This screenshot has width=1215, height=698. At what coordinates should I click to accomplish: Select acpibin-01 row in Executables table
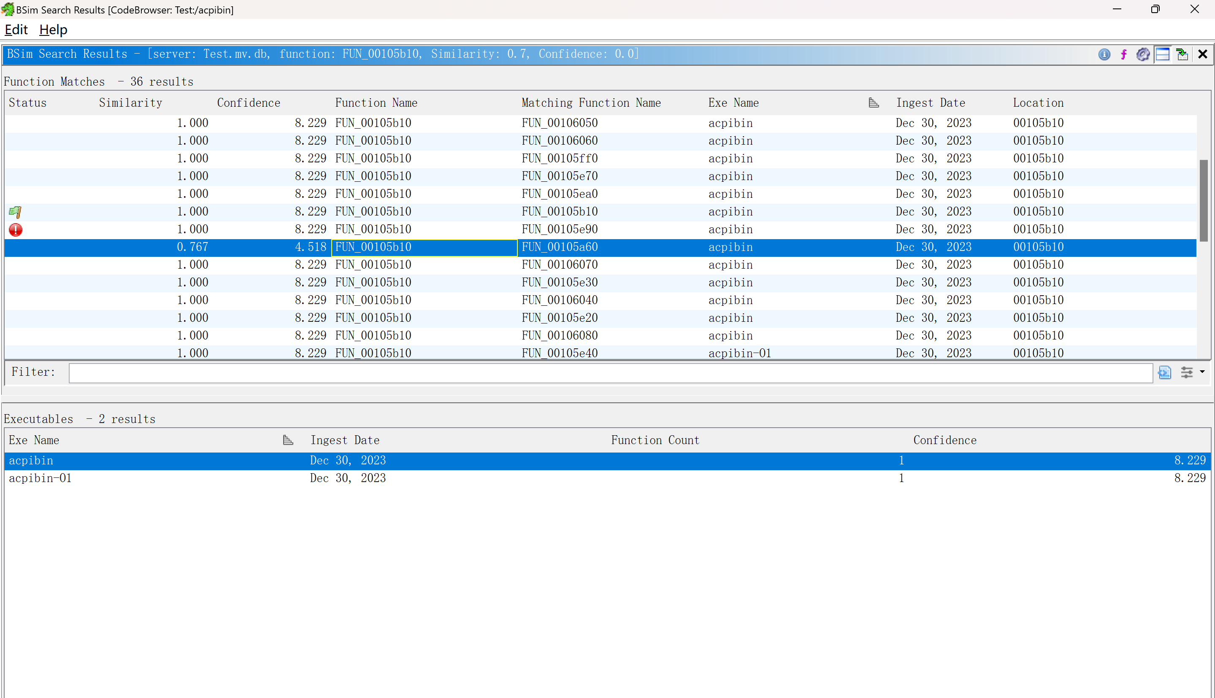[x=40, y=478]
